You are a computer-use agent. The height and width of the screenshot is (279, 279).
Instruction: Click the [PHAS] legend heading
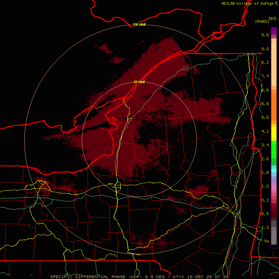pyautogui.click(x=262, y=21)
